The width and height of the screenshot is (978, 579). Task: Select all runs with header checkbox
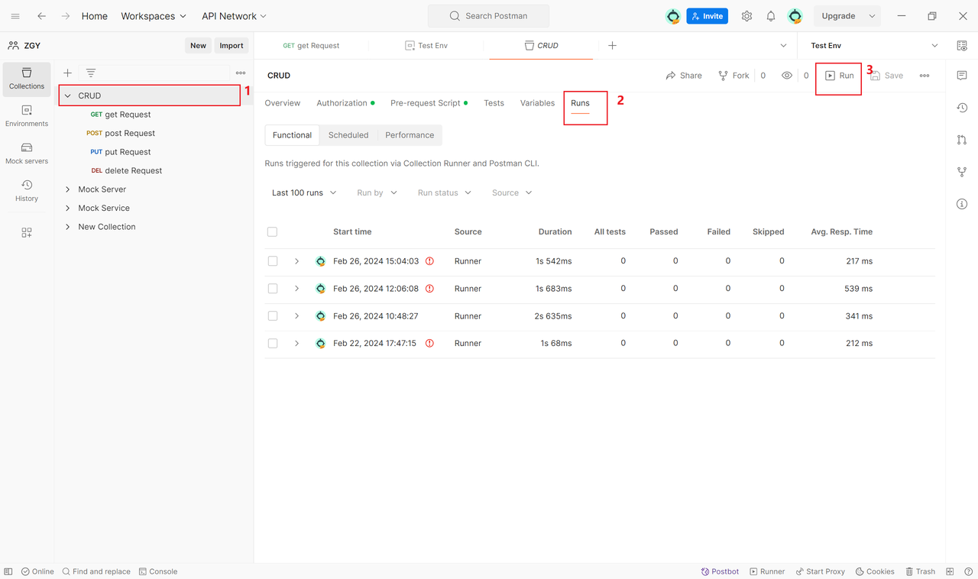[272, 232]
